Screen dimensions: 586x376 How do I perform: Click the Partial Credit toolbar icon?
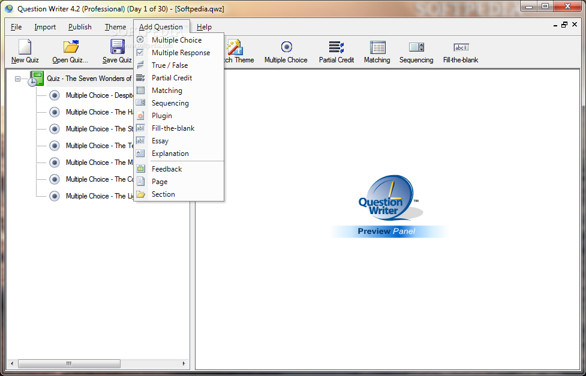pyautogui.click(x=336, y=47)
